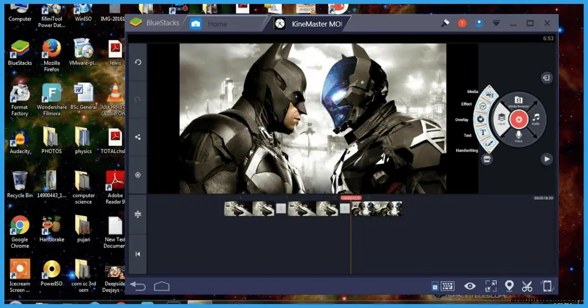Open the computer science desktop folder
This screenshot has width=588, height=308.
tap(83, 188)
